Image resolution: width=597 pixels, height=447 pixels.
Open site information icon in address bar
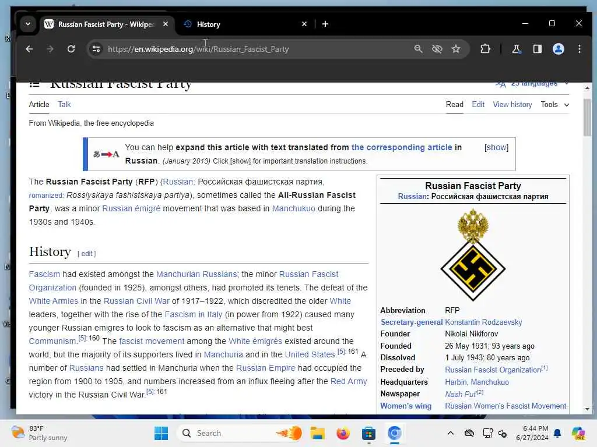pyautogui.click(x=96, y=49)
